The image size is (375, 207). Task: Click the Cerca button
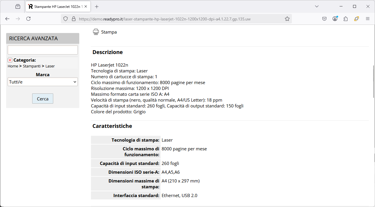43,99
